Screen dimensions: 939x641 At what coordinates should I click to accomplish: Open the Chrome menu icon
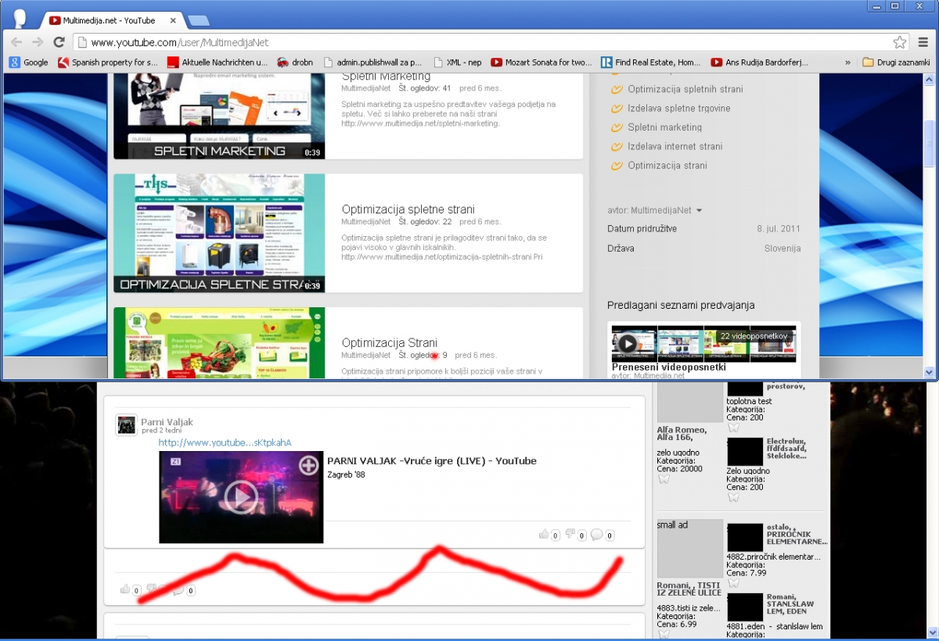(x=923, y=42)
